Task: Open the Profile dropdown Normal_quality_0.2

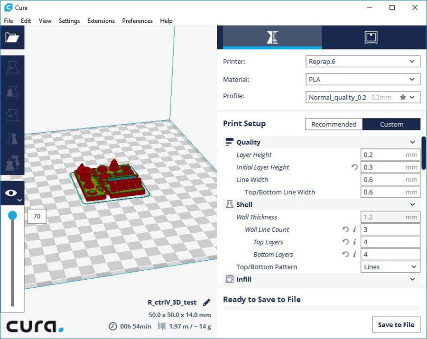Action: point(363,97)
